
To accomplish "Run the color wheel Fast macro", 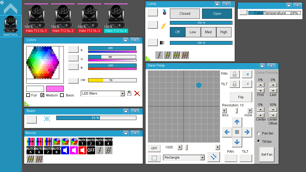I will tap(74, 142).
